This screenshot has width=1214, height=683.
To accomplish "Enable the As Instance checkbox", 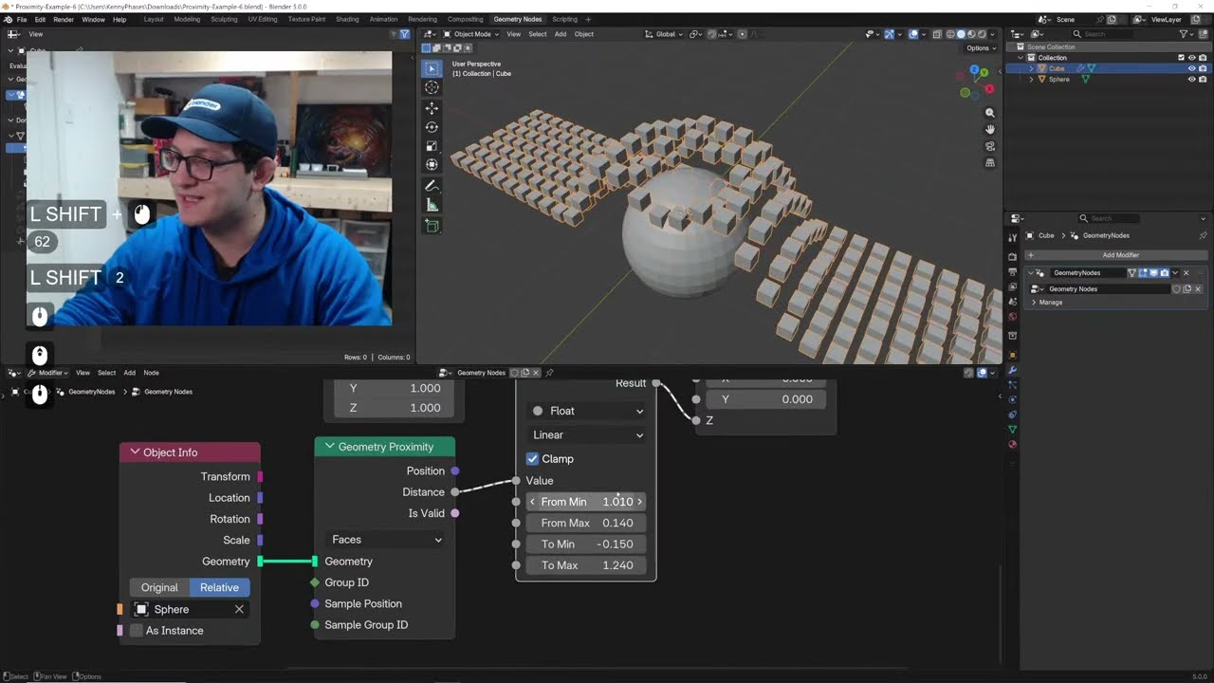I will click(137, 631).
